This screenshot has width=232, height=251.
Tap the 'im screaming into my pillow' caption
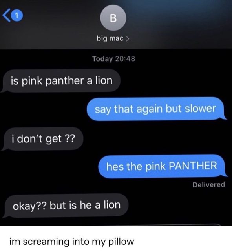(71, 242)
